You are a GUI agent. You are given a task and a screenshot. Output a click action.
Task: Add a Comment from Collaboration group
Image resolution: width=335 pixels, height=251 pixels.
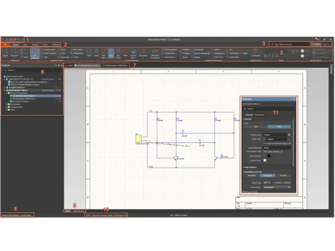[x=256, y=53]
